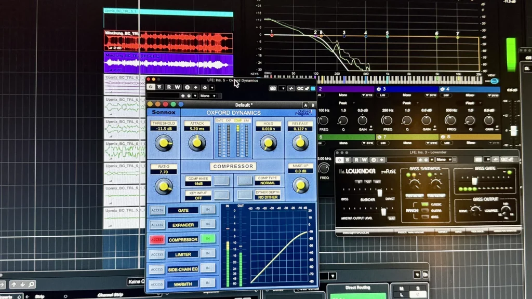The height and width of the screenshot is (299, 532).
Task: Click the Lowender plugin bypass power icon
Action: click(x=340, y=159)
